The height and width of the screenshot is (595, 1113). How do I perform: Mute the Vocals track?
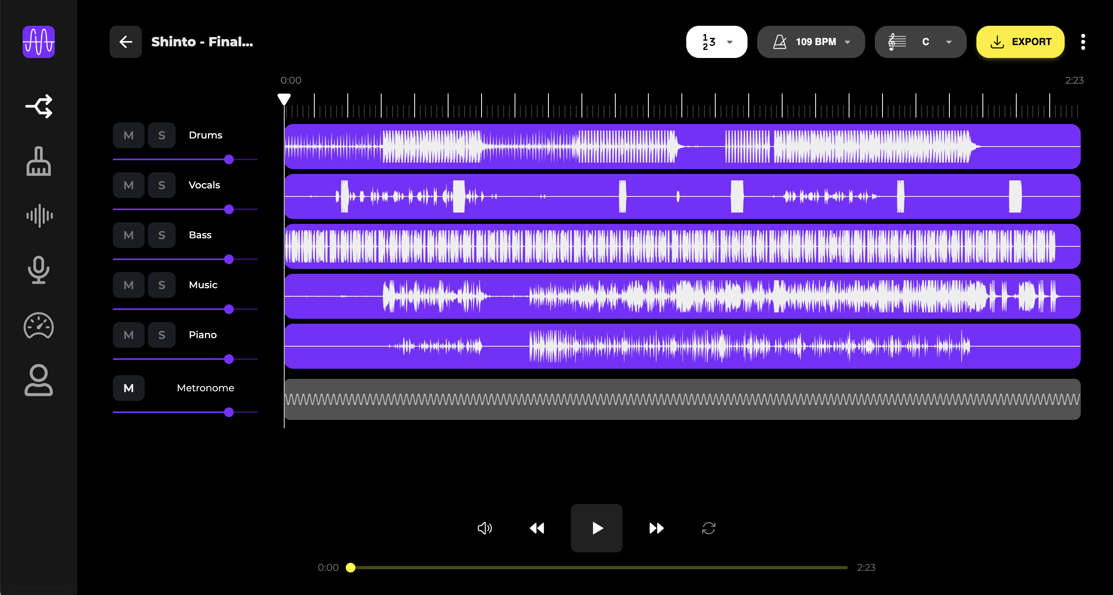pos(128,185)
